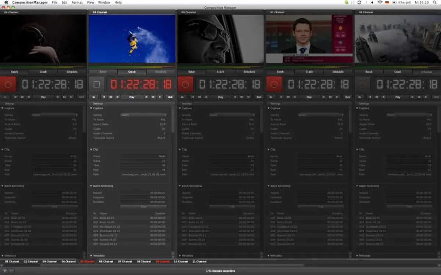The height and width of the screenshot is (275, 441).
Task: Click the plus icon to add a channel
Action: tap(4, 271)
